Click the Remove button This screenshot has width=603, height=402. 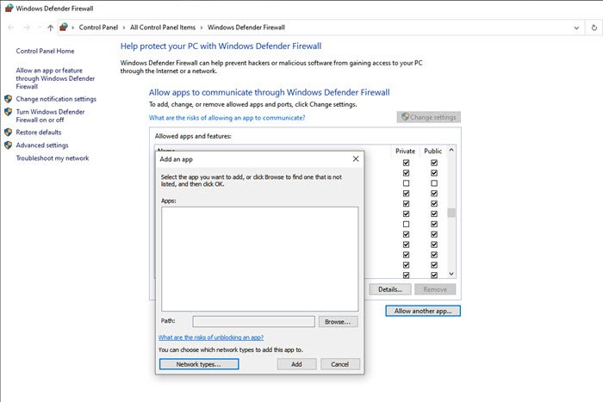tap(435, 289)
